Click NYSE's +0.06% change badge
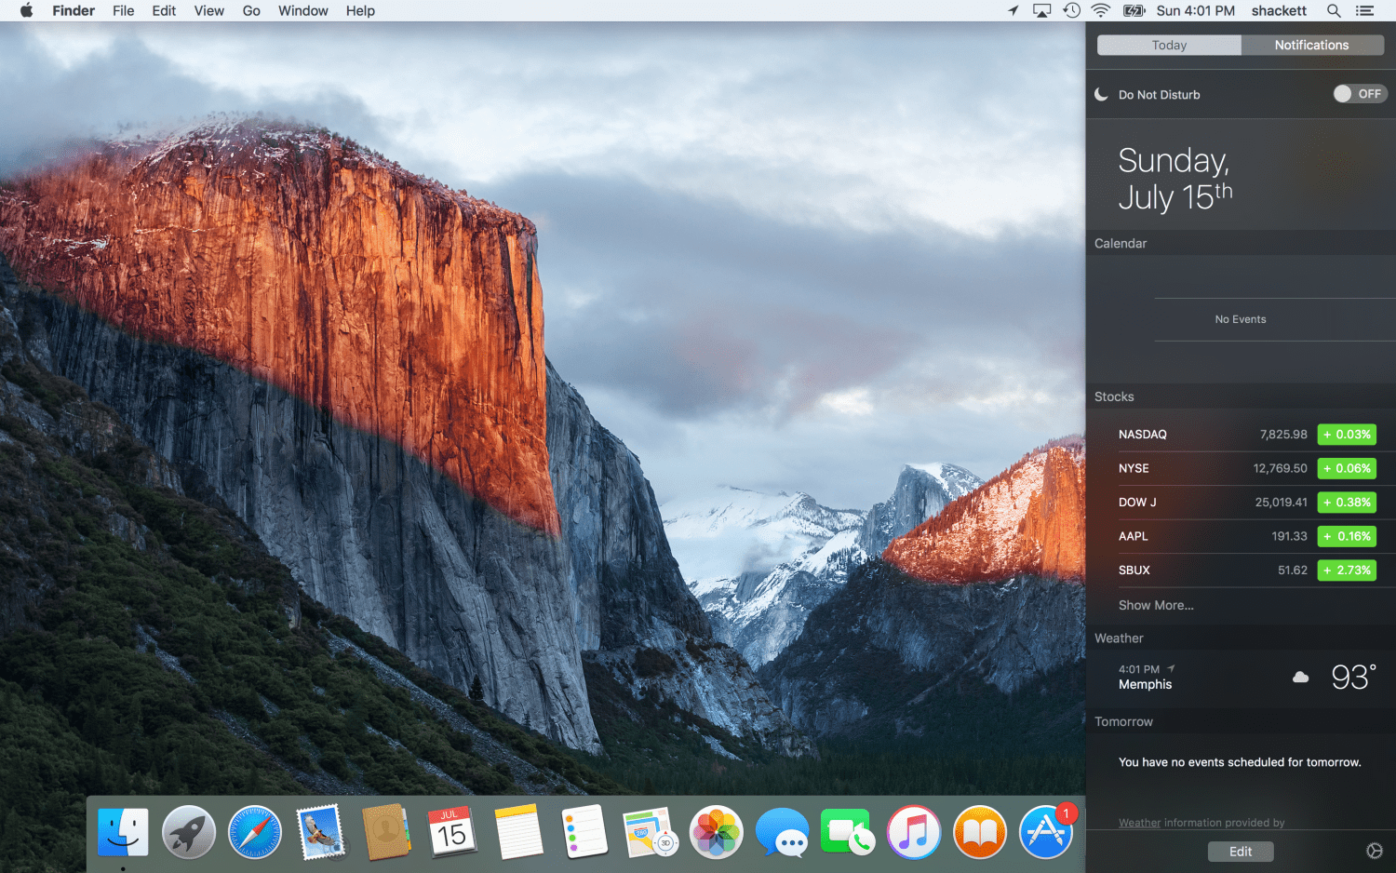Screen dimensions: 1396x873 pyautogui.click(x=1347, y=468)
